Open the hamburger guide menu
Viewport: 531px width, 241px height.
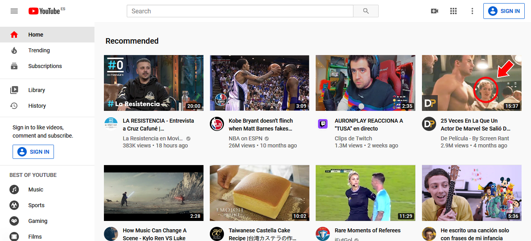[x=14, y=11]
